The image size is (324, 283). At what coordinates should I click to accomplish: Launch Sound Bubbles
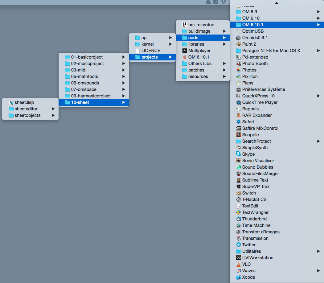pos(277,167)
